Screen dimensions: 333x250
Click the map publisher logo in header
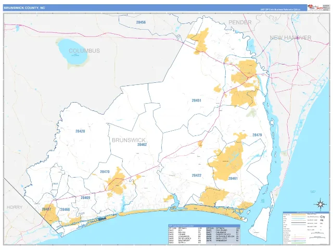(x=315, y=7)
